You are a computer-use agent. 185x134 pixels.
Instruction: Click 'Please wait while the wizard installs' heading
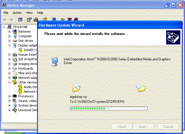[x=86, y=34]
